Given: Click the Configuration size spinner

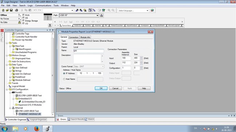Looking at the screenshot, I should click(141, 68).
